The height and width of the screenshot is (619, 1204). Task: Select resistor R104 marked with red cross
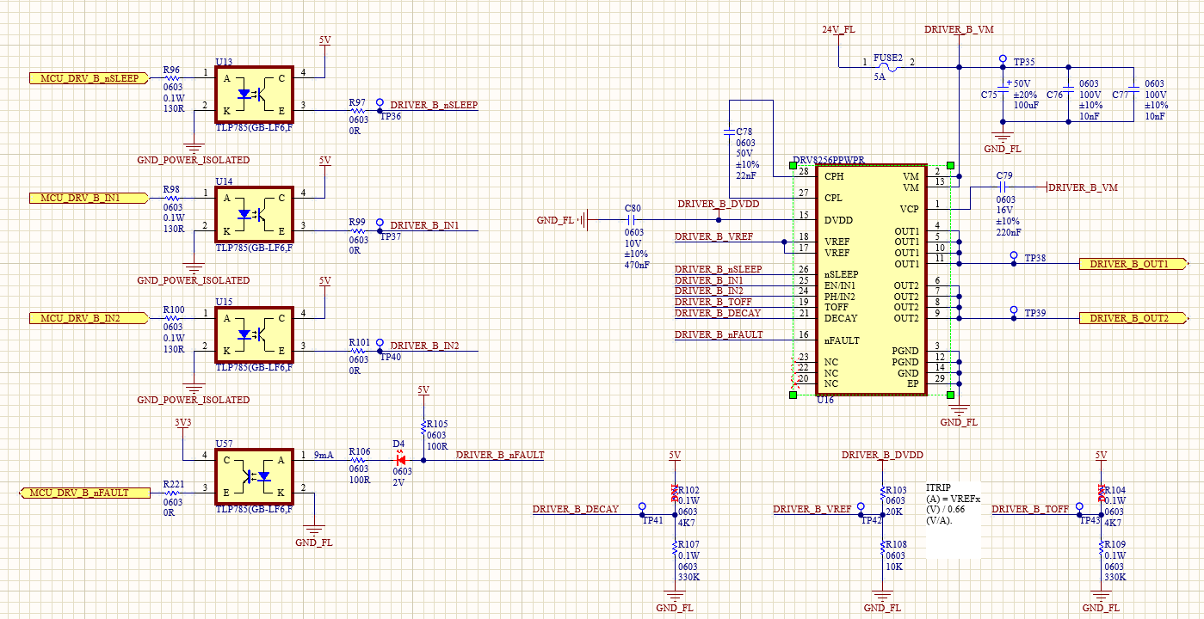[x=1101, y=493]
